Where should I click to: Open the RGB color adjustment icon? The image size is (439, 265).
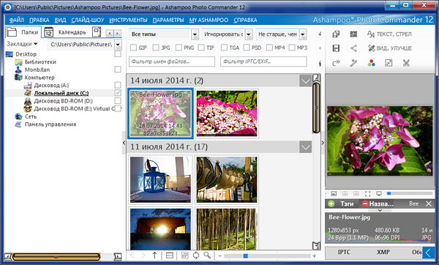click(x=371, y=63)
